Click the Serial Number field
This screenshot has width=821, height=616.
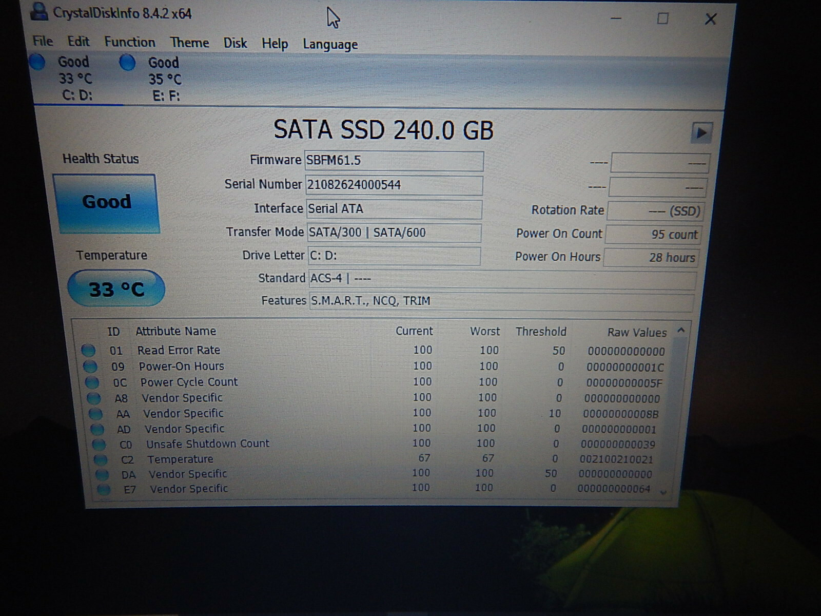coord(394,185)
